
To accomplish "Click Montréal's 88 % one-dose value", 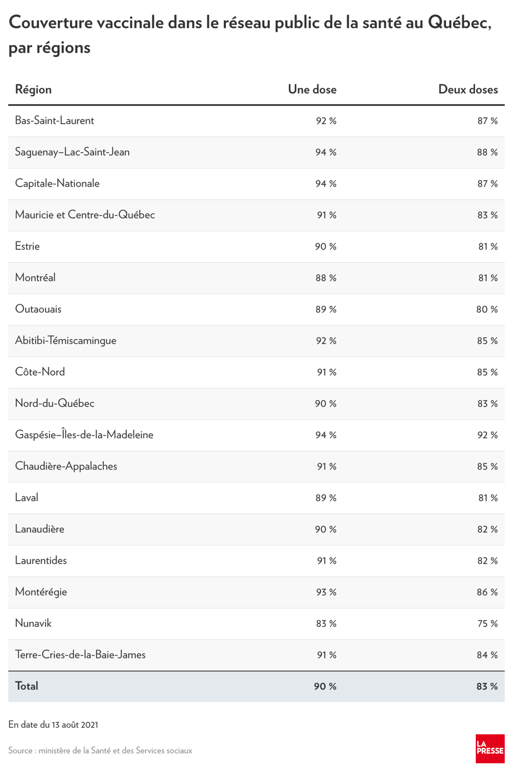I will [326, 278].
